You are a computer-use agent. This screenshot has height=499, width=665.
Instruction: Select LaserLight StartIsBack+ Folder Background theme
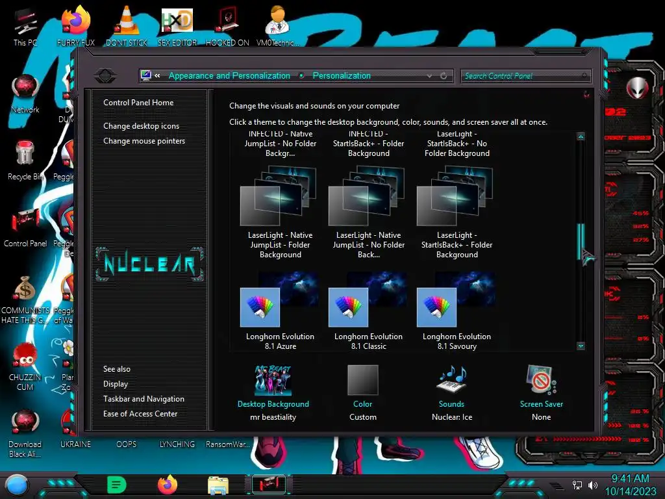457,212
